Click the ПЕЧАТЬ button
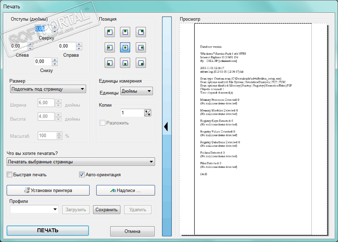This screenshot has height=242, width=338. 48,230
